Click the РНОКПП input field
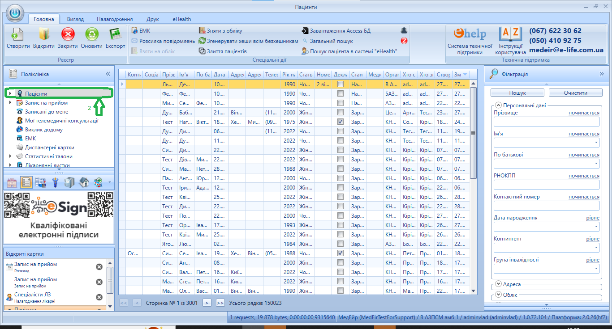The image size is (612, 329). (x=547, y=185)
